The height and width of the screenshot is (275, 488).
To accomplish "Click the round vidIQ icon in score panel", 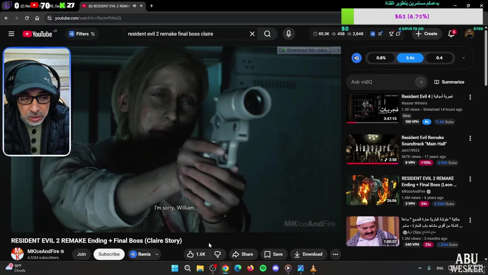I will point(356,58).
